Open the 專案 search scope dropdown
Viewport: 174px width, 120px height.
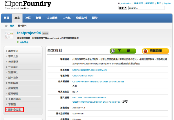(123, 8)
